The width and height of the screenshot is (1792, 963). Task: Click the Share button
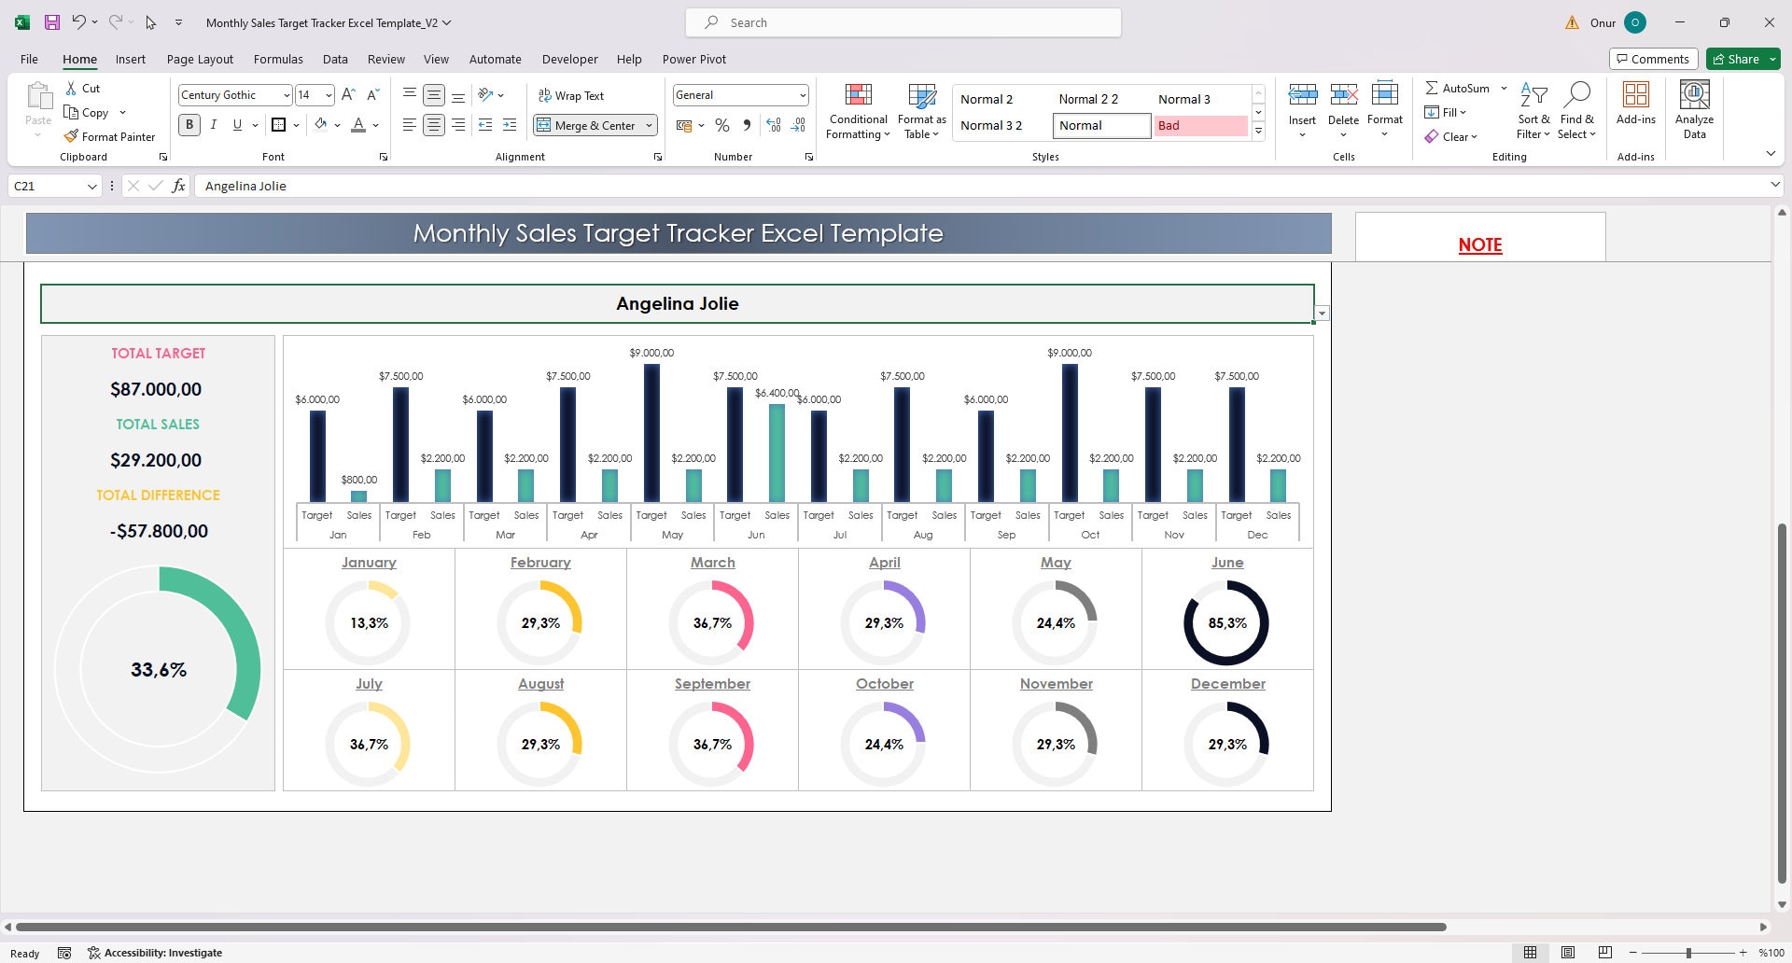(x=1742, y=58)
